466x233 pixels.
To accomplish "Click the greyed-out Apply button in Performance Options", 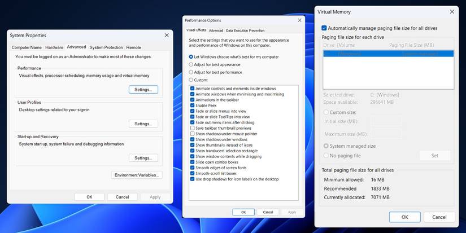I will [x=292, y=212].
